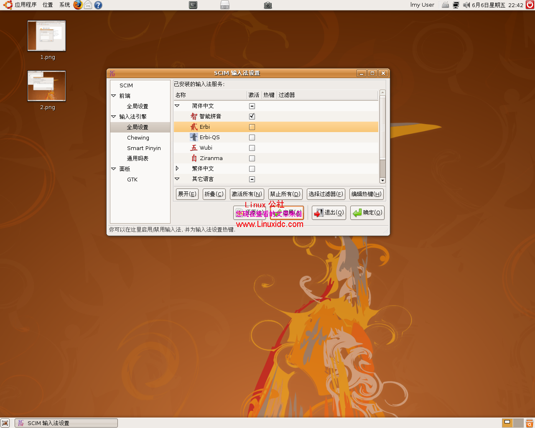The height and width of the screenshot is (428, 535).
Task: Enable the Wubi input method checkbox
Action: click(252, 148)
